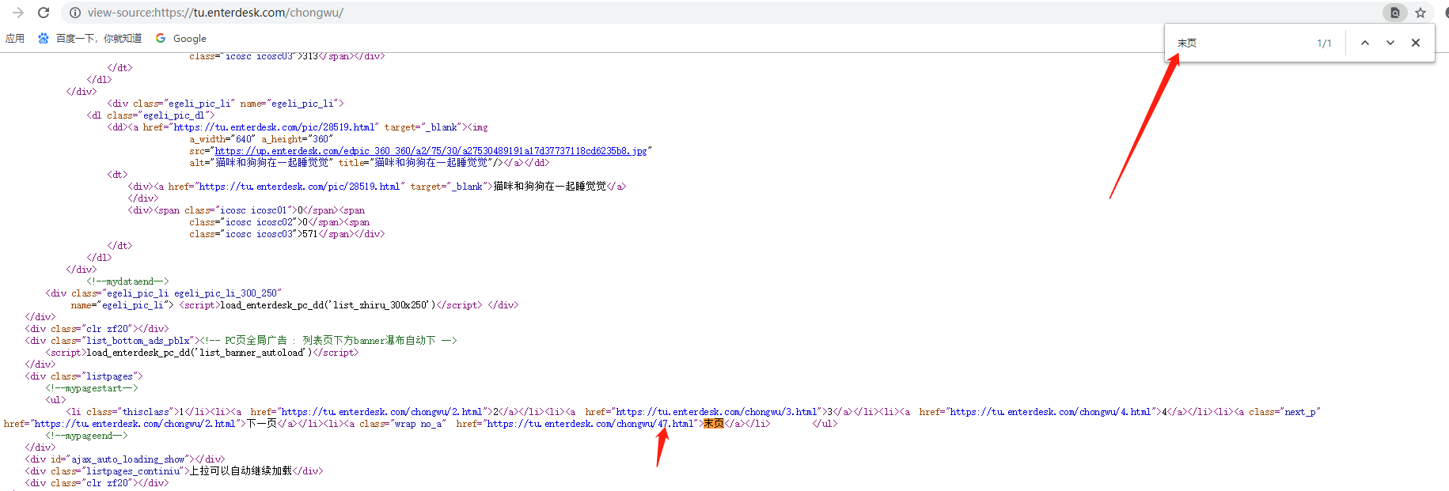
Task: Bookmark this page with star icon
Action: pos(1421,13)
